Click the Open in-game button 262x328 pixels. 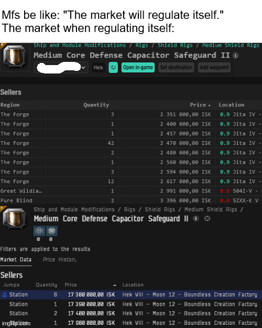point(138,67)
